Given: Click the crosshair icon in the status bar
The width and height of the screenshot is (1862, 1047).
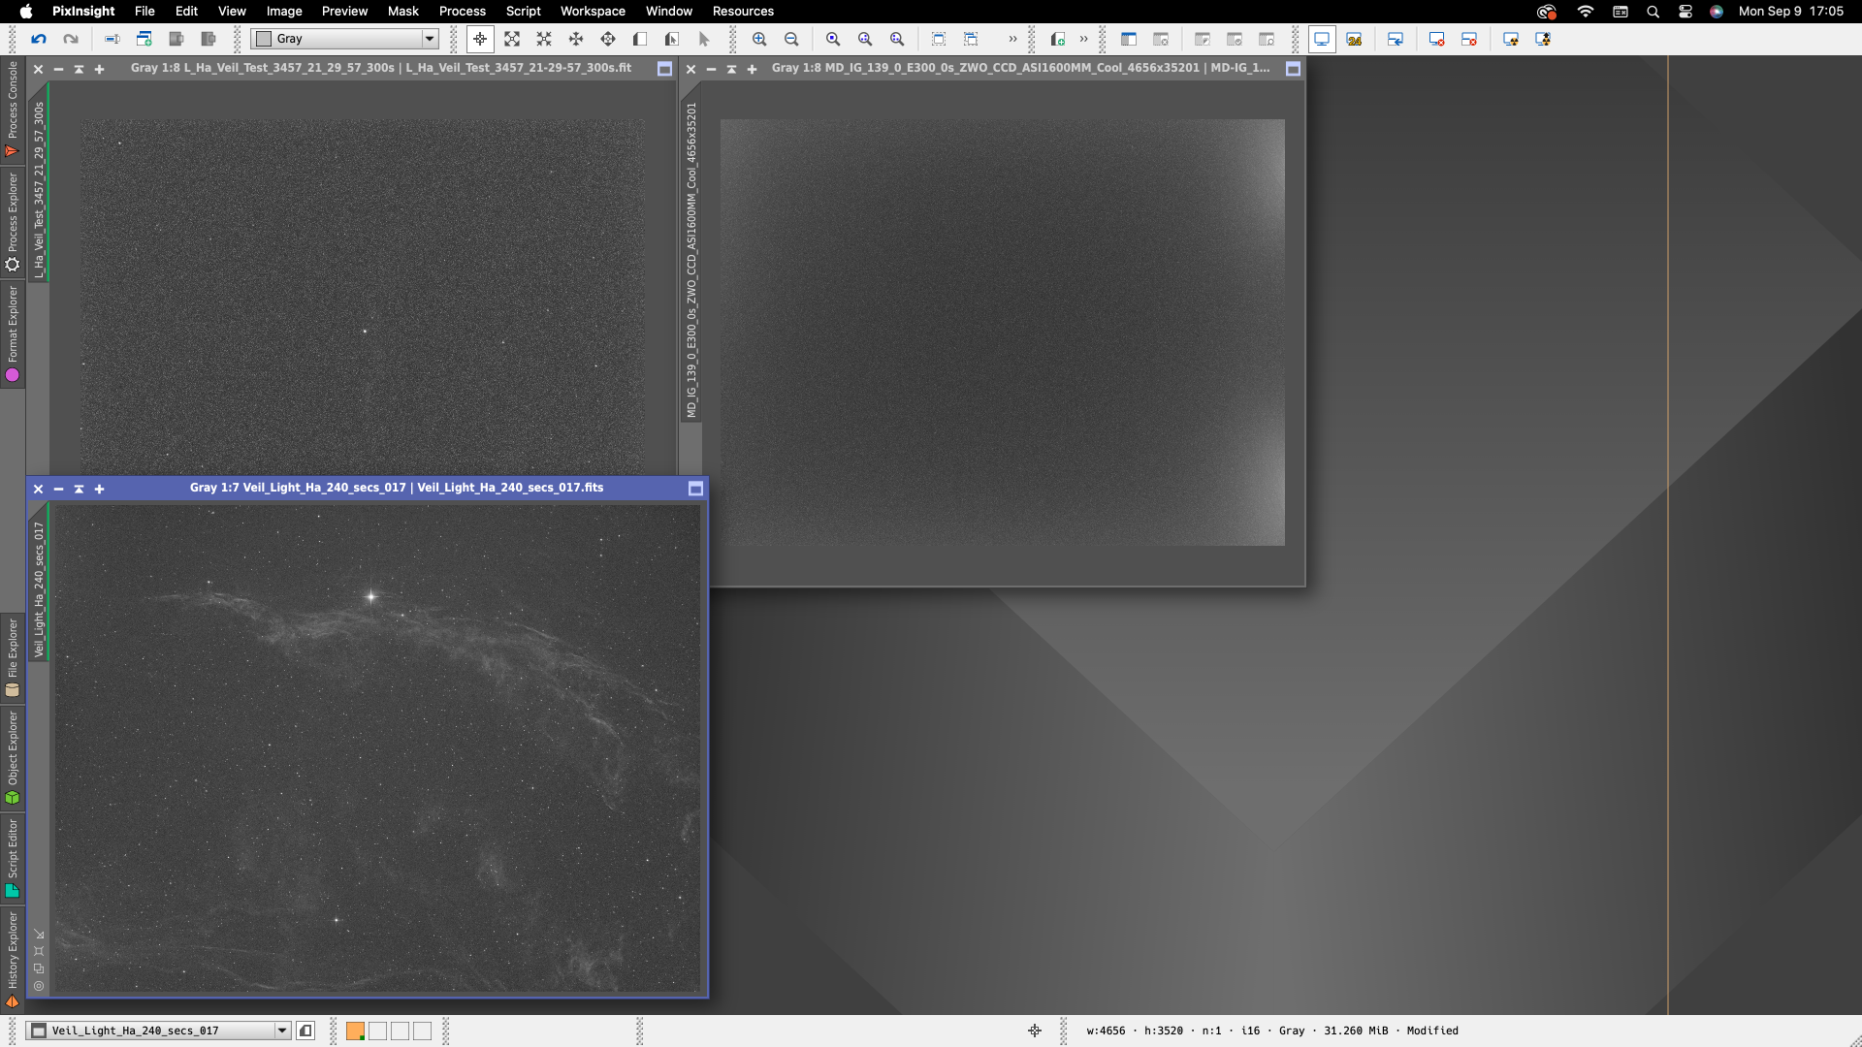Looking at the screenshot, I should [1035, 1031].
